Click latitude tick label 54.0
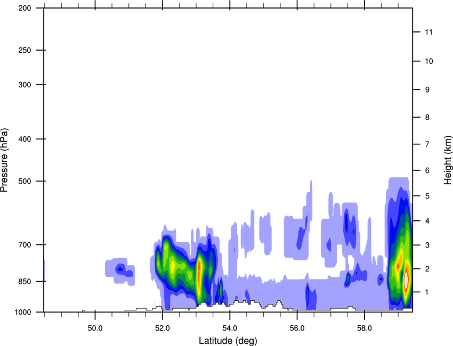The width and height of the screenshot is (453, 346). [x=230, y=328]
